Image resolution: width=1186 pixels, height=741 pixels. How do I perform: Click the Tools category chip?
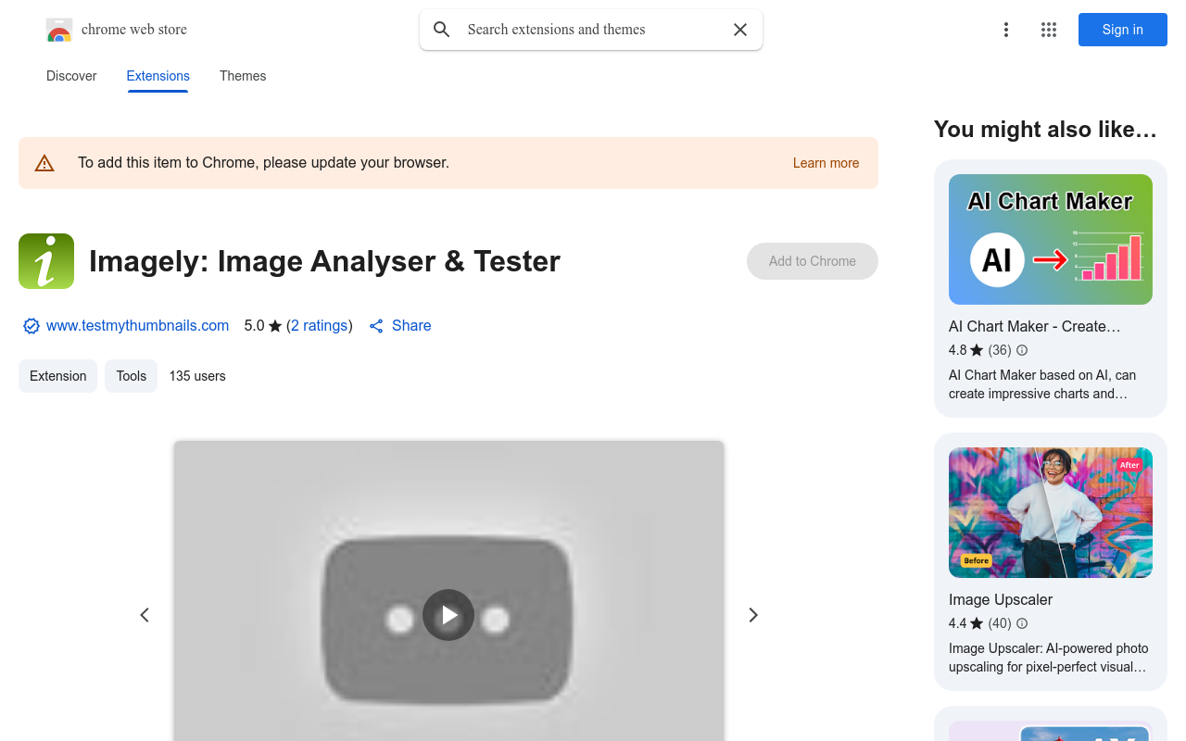pyautogui.click(x=131, y=376)
